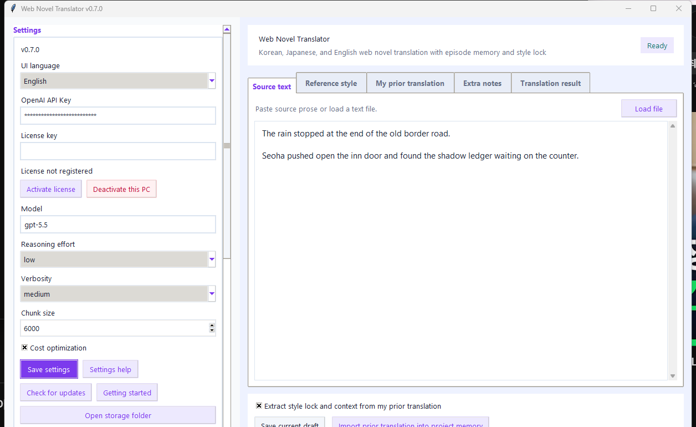696x427 pixels.
Task: Open Settings help
Action: [x=110, y=369]
